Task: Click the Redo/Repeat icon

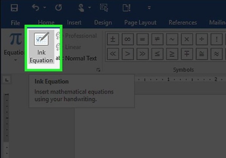Action: tap(58, 7)
